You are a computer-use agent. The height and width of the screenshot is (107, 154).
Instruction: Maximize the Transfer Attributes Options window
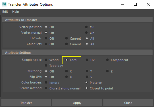(x=135, y=4)
